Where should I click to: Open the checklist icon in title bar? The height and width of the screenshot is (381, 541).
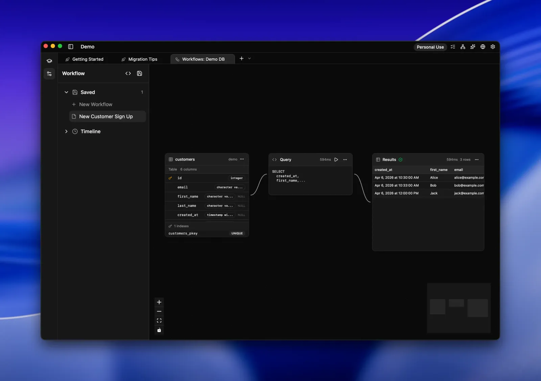click(453, 47)
